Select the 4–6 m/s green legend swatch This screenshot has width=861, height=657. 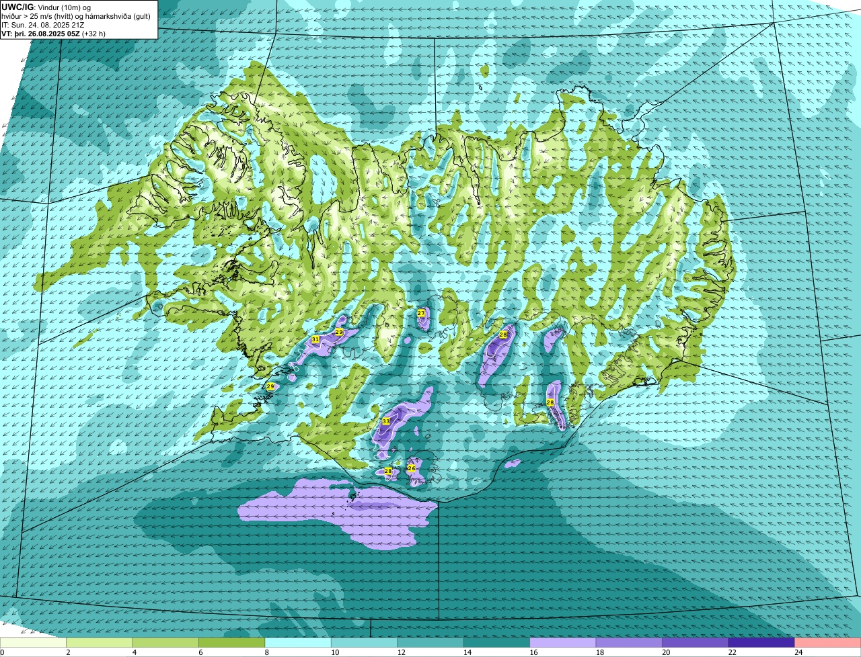165,642
